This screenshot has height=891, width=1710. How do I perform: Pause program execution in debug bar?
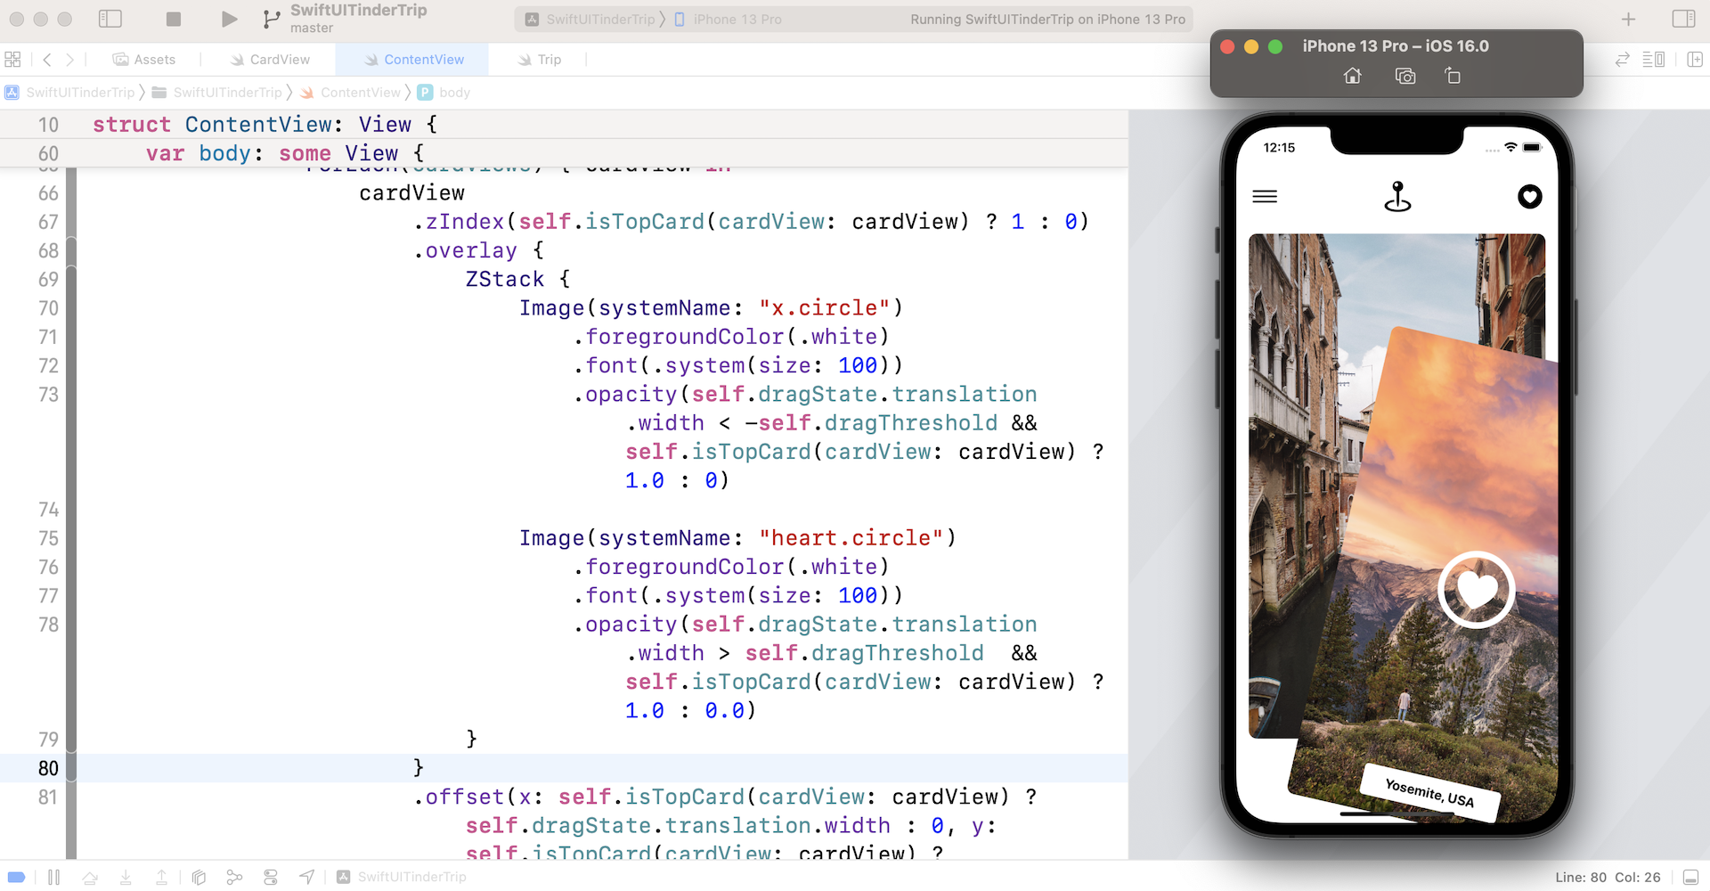53,878
